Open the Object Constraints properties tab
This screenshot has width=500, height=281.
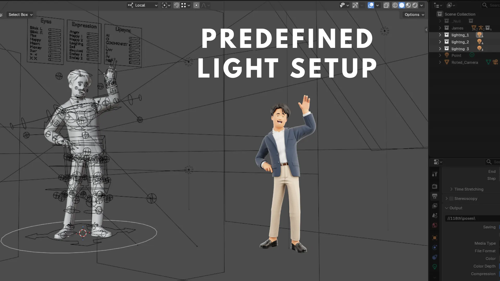tap(435, 257)
